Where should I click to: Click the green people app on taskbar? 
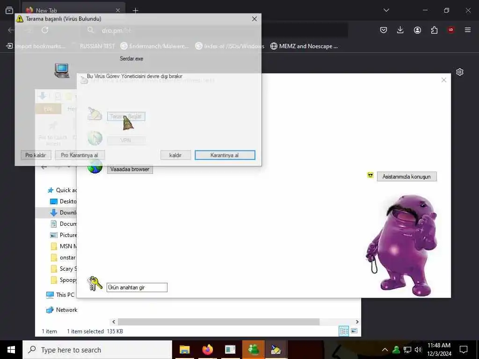[254, 350]
